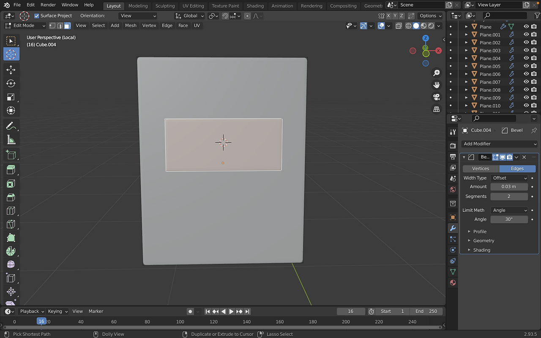Activate the Spin tool
This screenshot has width=541, height=338.
click(x=11, y=251)
